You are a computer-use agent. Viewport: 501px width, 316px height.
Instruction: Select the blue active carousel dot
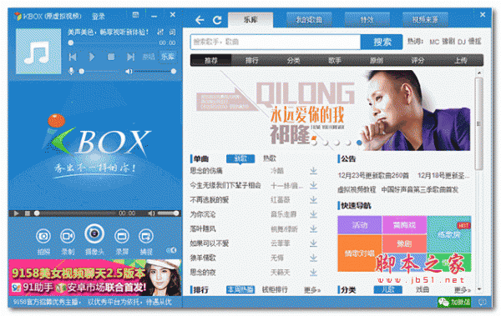[359, 143]
